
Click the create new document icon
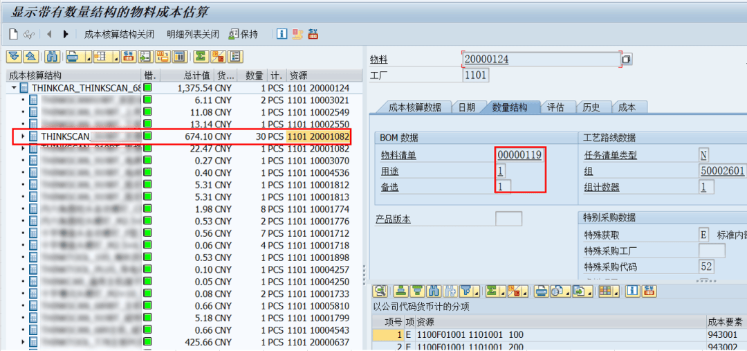coord(13,34)
